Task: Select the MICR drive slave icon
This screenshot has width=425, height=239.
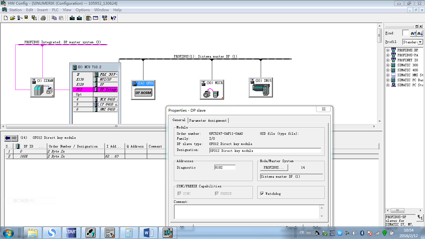Action: click(212, 90)
